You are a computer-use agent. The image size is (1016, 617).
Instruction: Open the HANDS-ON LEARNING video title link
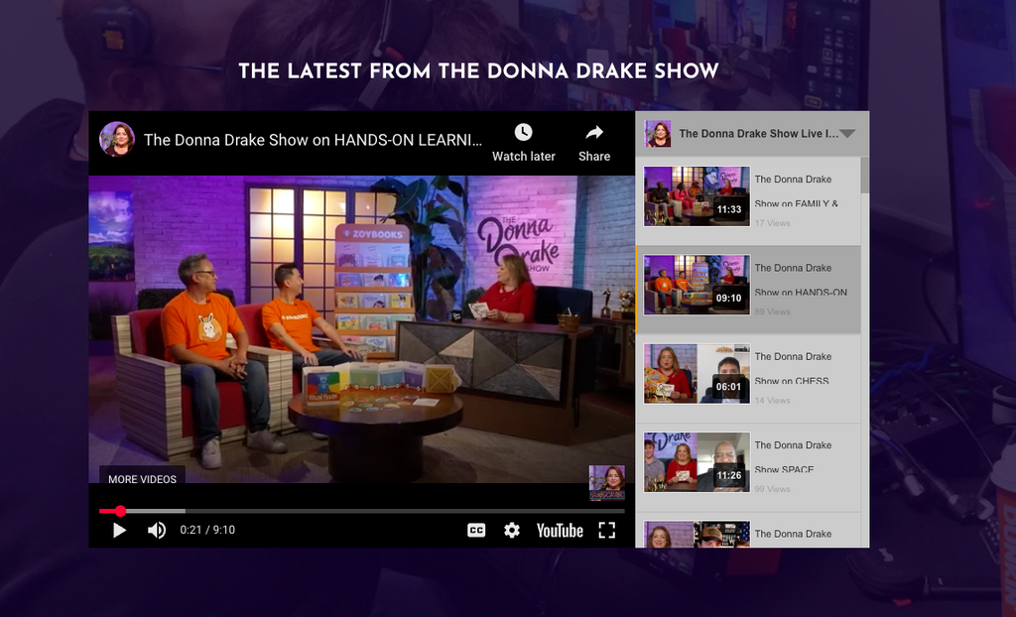(313, 140)
